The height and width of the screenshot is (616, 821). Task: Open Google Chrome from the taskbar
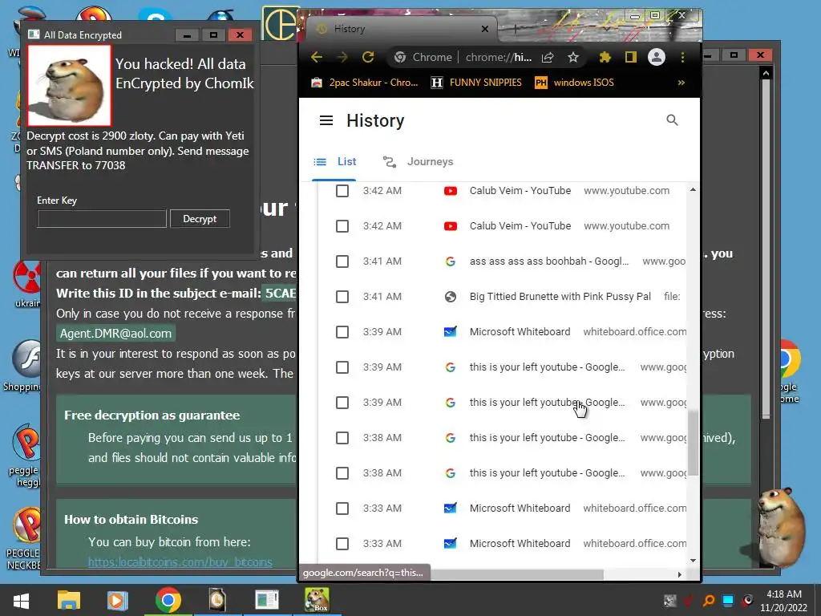click(168, 600)
